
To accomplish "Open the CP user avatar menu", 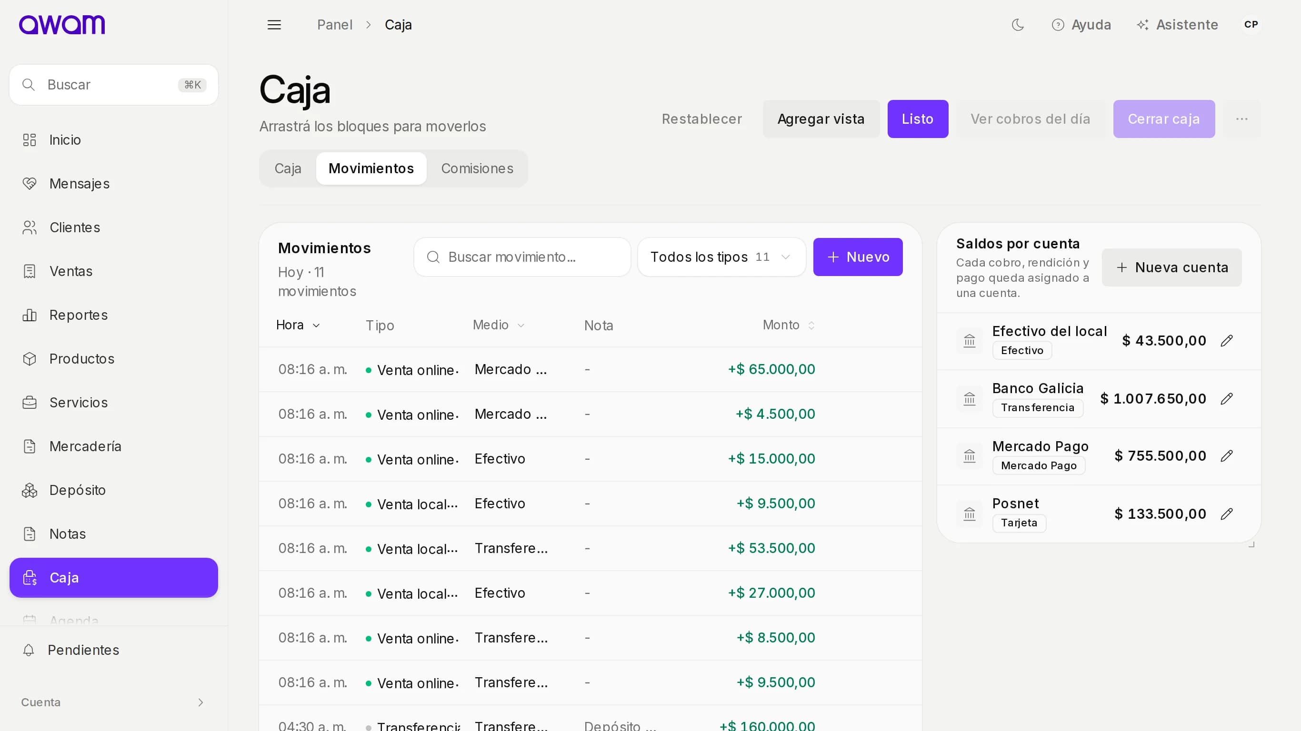I will pos(1251,25).
